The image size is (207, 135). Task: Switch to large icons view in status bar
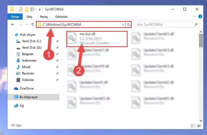click(199, 126)
